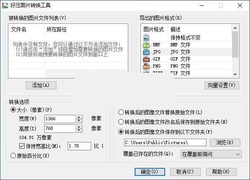The image size is (250, 180).
Task: Decrease width with the down spinner
Action: pyautogui.click(x=79, y=121)
